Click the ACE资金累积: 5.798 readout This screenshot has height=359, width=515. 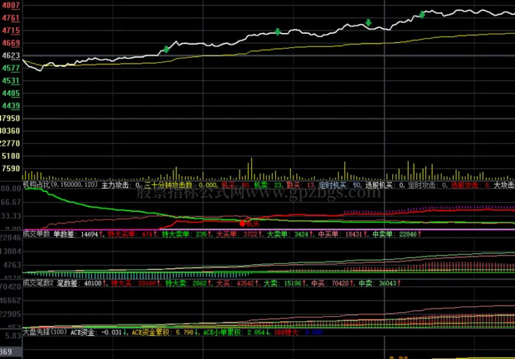pyautogui.click(x=165, y=332)
